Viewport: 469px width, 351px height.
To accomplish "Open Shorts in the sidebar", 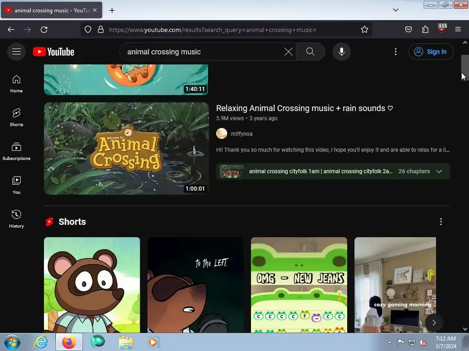I will coord(16,117).
